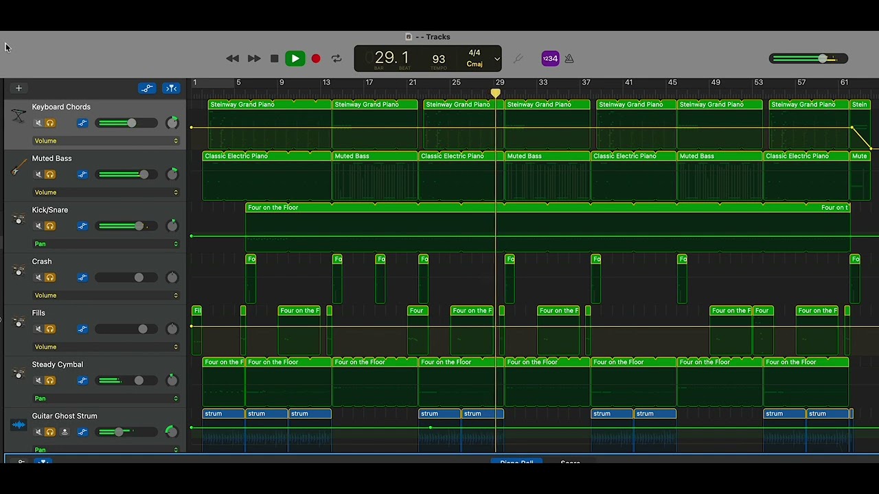Screen dimensions: 879x494
Task: Click the red Record button
Action: [316, 59]
